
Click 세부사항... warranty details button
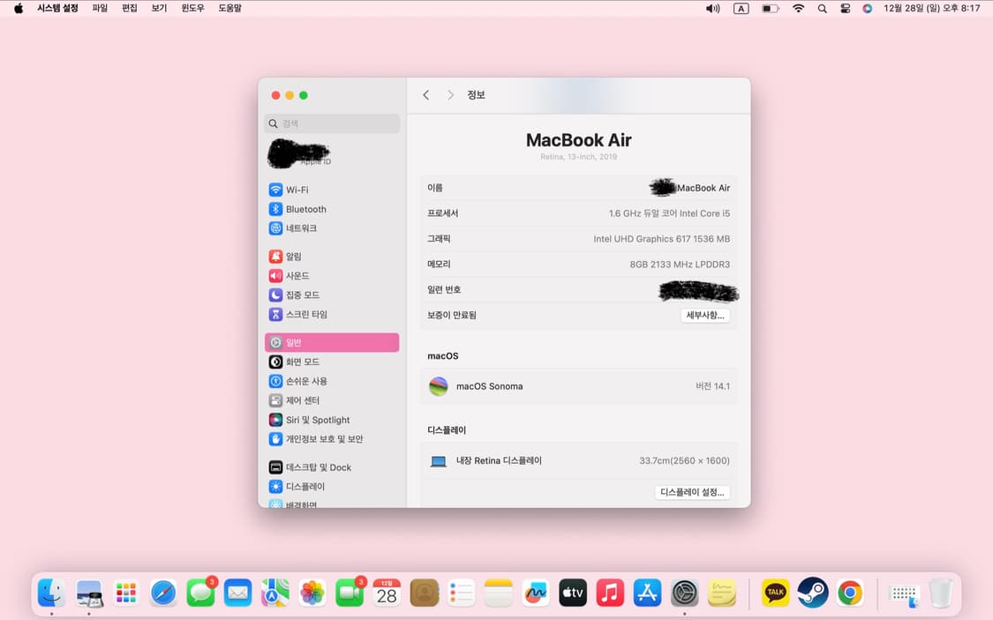click(x=704, y=315)
